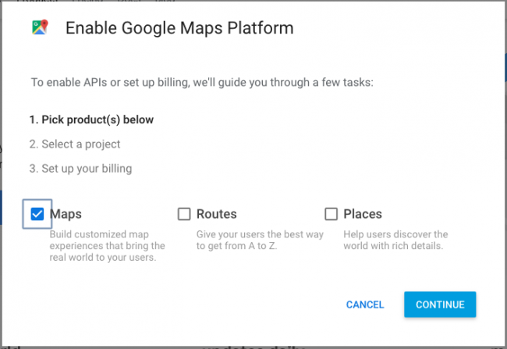Click the "Help users discover the world" description
This screenshot has width=507, height=349.
pos(395,240)
